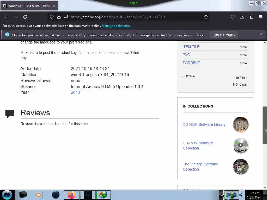
Task: Open CD-ROM Software Collection link
Action: click(198, 146)
